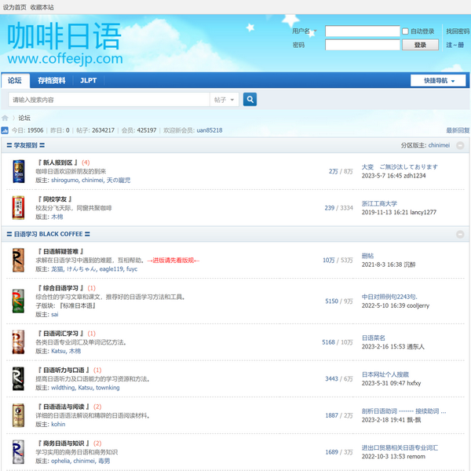The width and height of the screenshot is (471, 471).
Task: Collapse the 日语学习 BLACK COFFEE section
Action: 460,234
